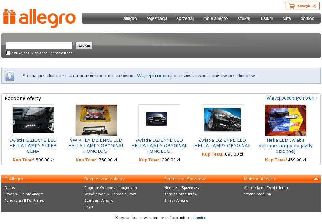The height and width of the screenshot is (224, 322).
Task: Open the 350,00 zł offer thumbnail
Action: coord(96,120)
